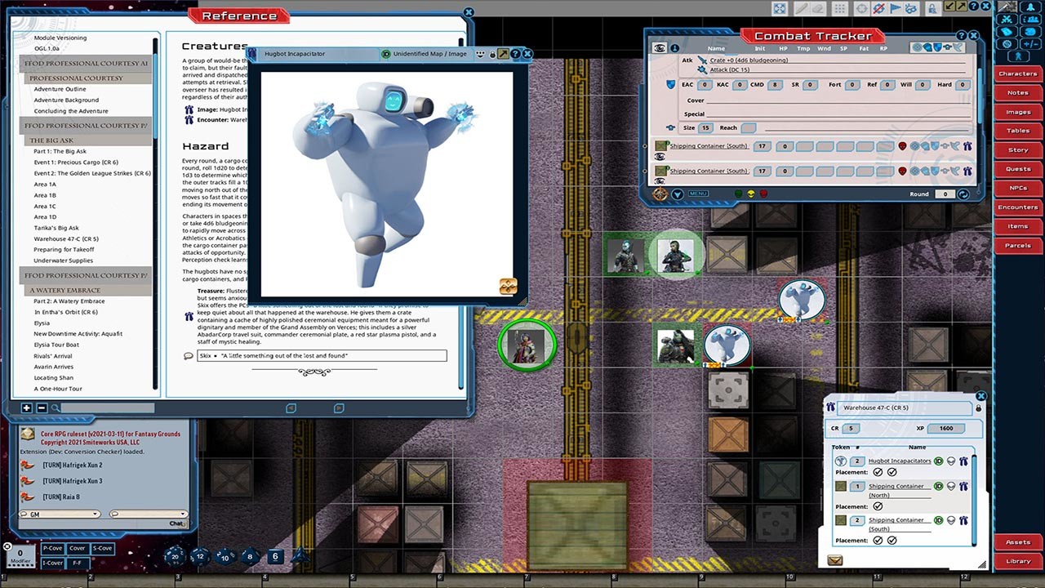
Task: Click the Cover modifier button
Action: [78, 548]
